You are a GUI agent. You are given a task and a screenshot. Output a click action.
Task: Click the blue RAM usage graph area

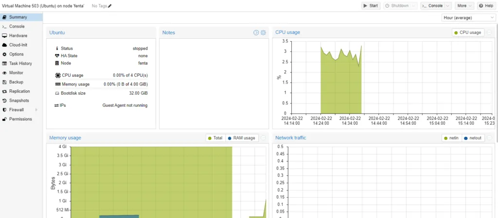pyautogui.click(x=119, y=217)
